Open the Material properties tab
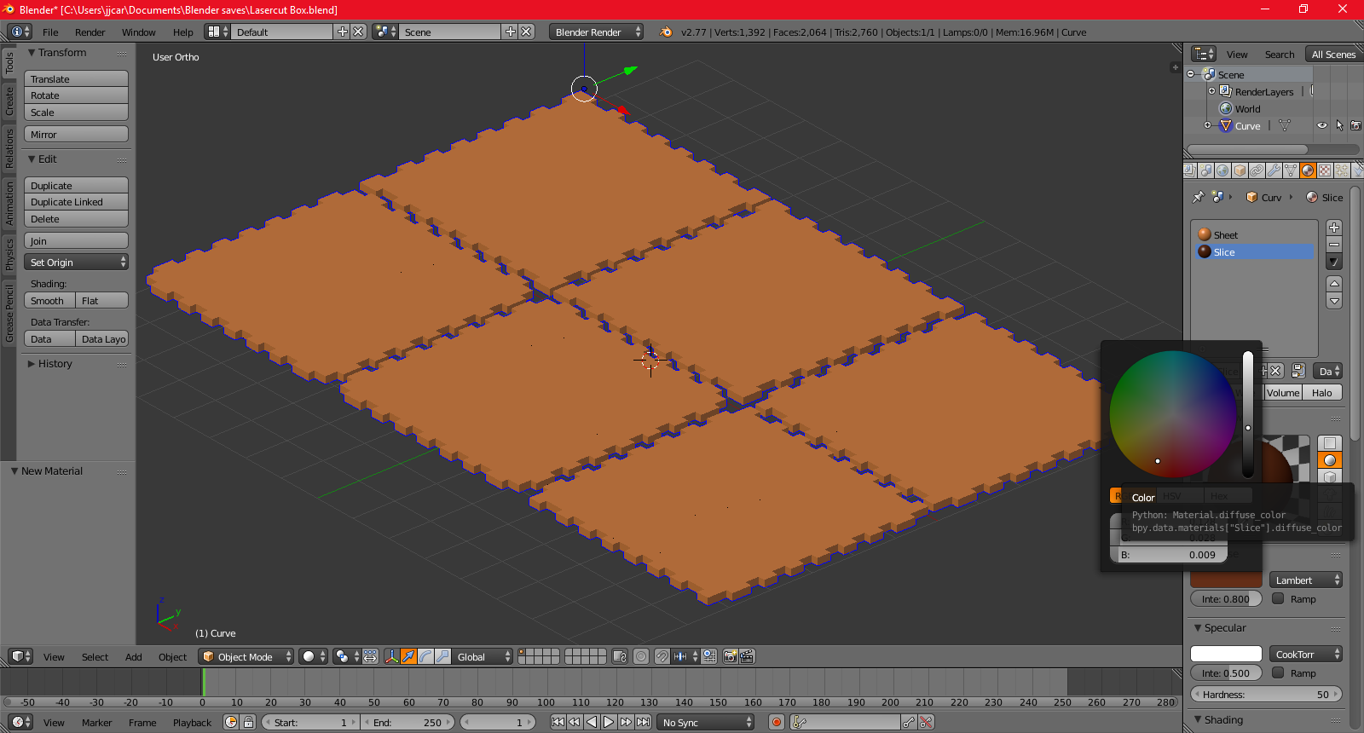The image size is (1364, 733). (1309, 170)
